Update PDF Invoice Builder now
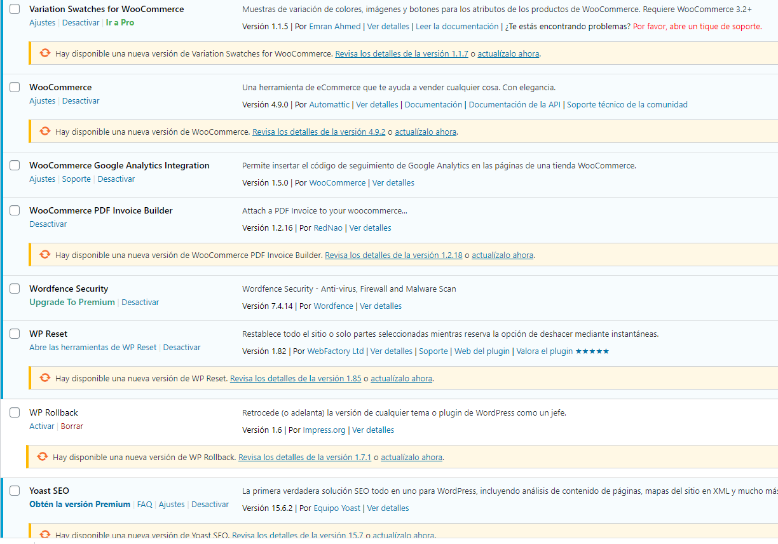 click(x=502, y=255)
